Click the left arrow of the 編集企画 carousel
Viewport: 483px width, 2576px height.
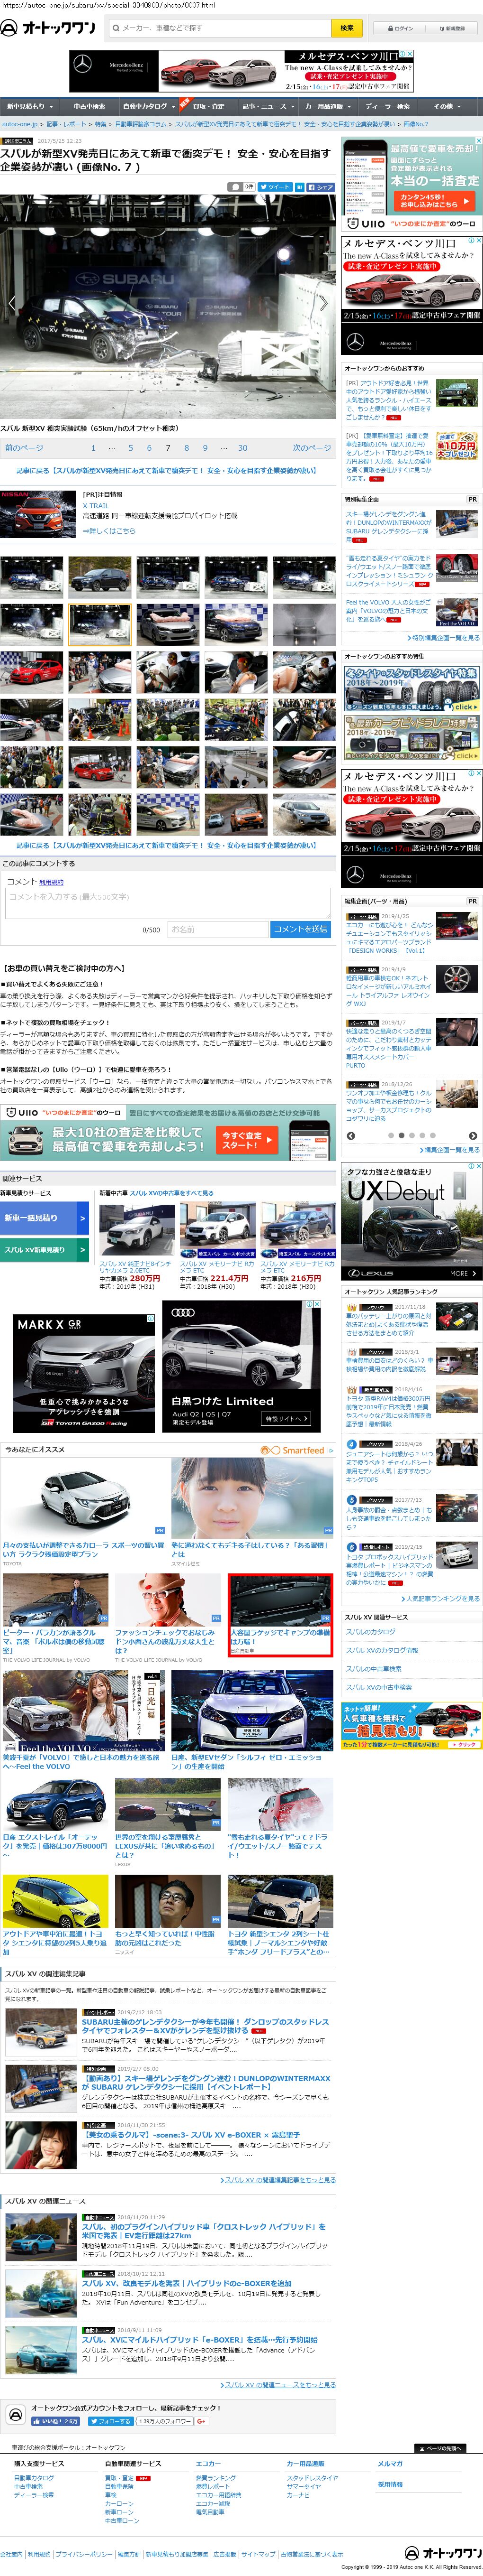pyautogui.click(x=350, y=1136)
